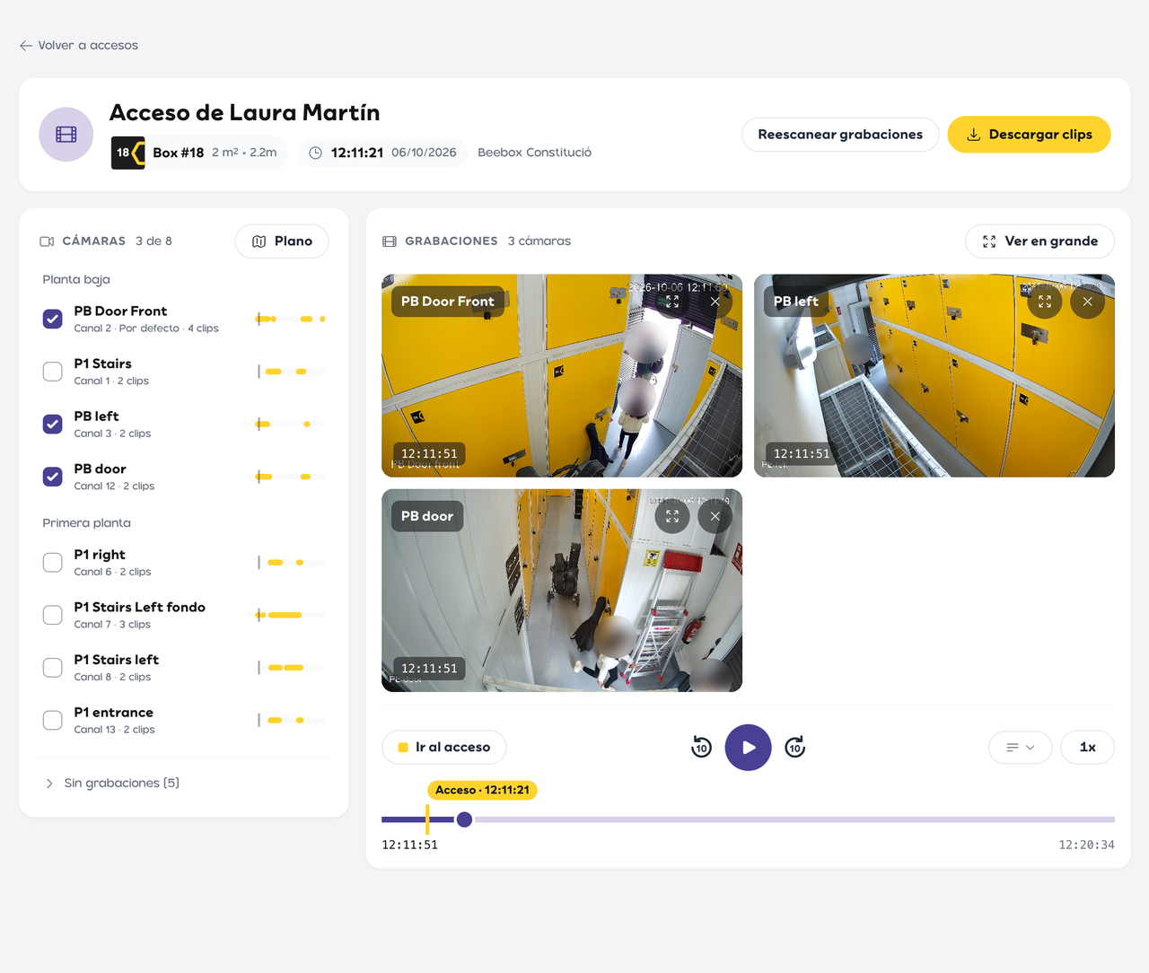1149x973 pixels.
Task: Go back via Volver a accesos
Action: [x=79, y=45]
